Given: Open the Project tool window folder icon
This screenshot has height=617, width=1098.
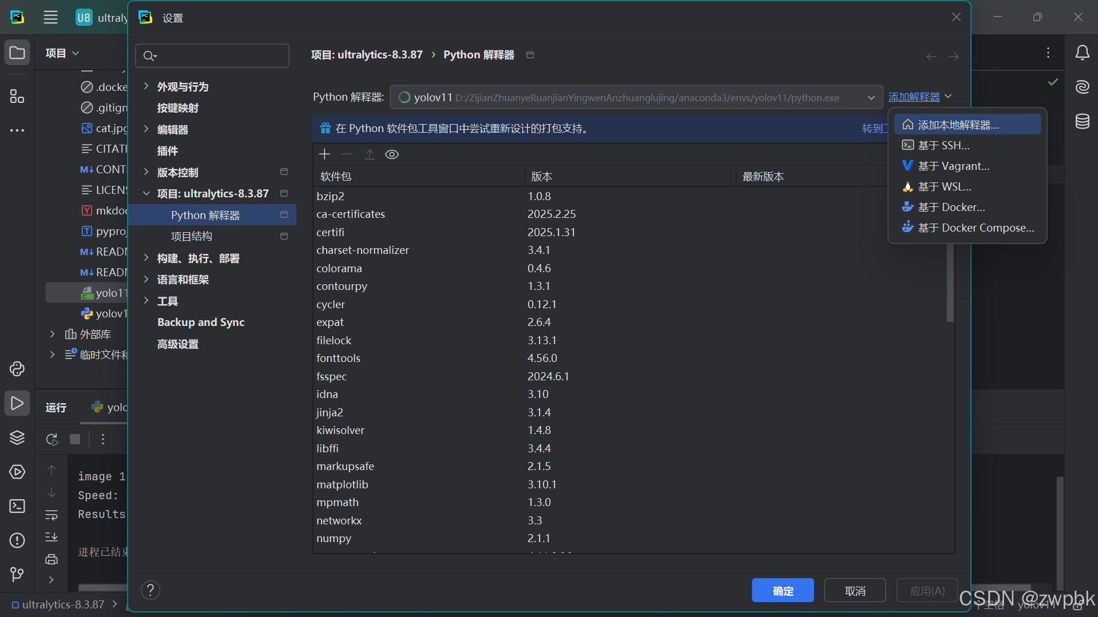Looking at the screenshot, I should coord(17,53).
